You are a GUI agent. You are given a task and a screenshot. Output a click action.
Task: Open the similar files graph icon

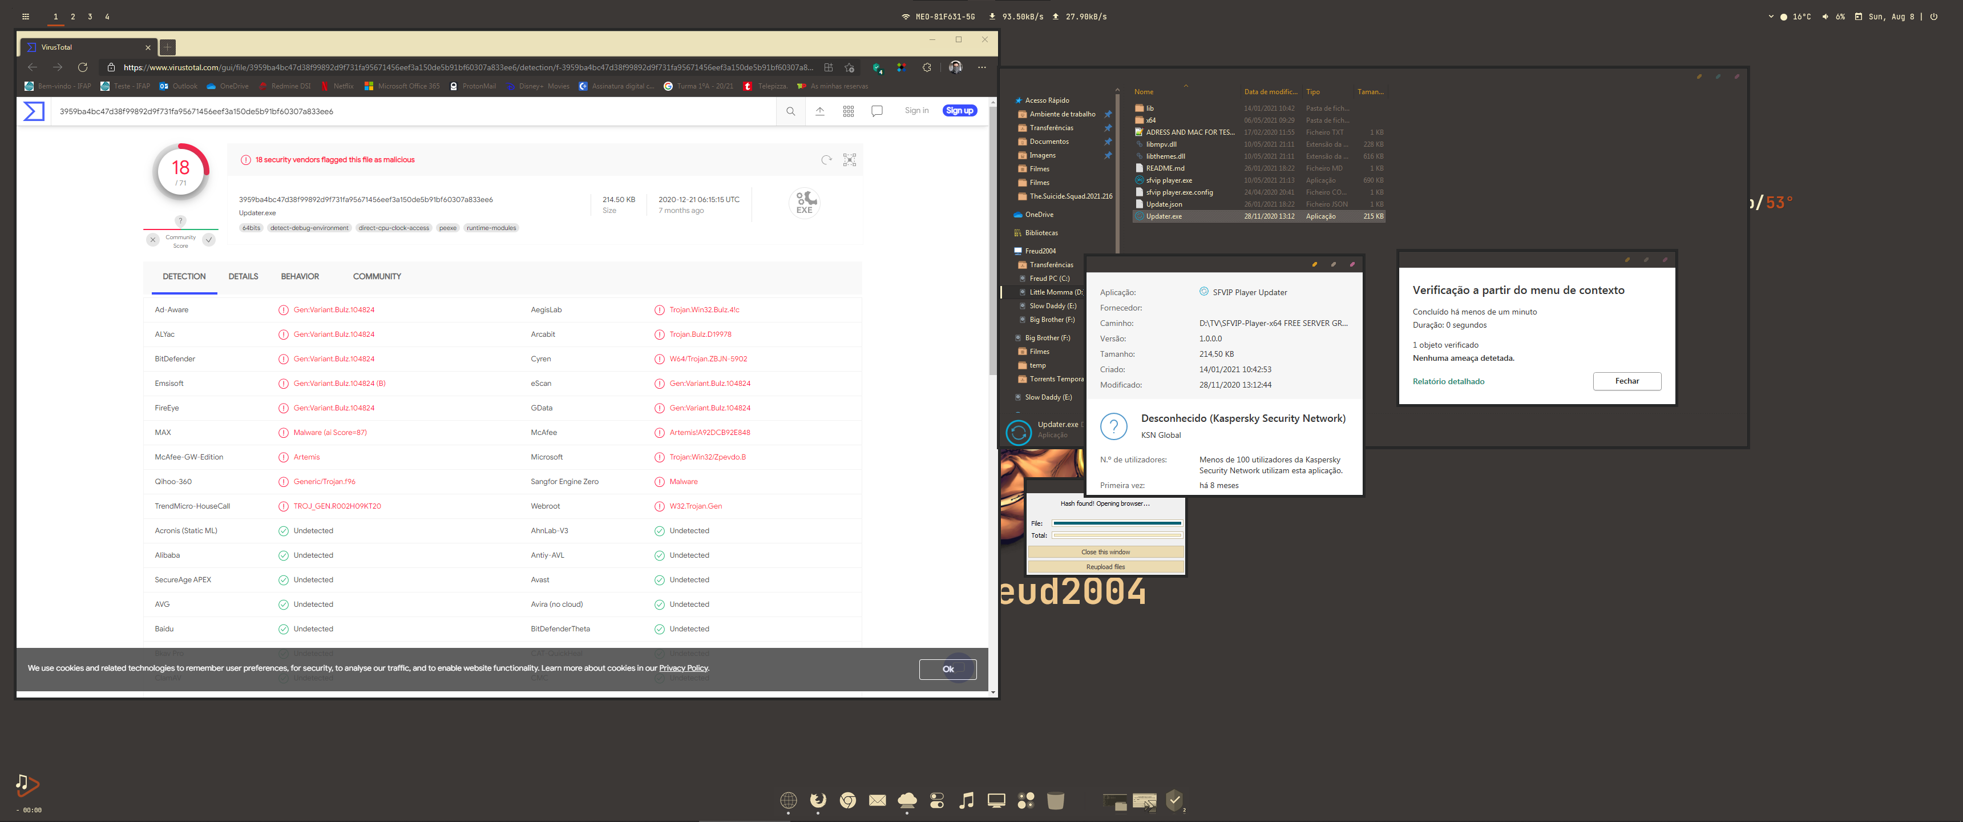[850, 160]
